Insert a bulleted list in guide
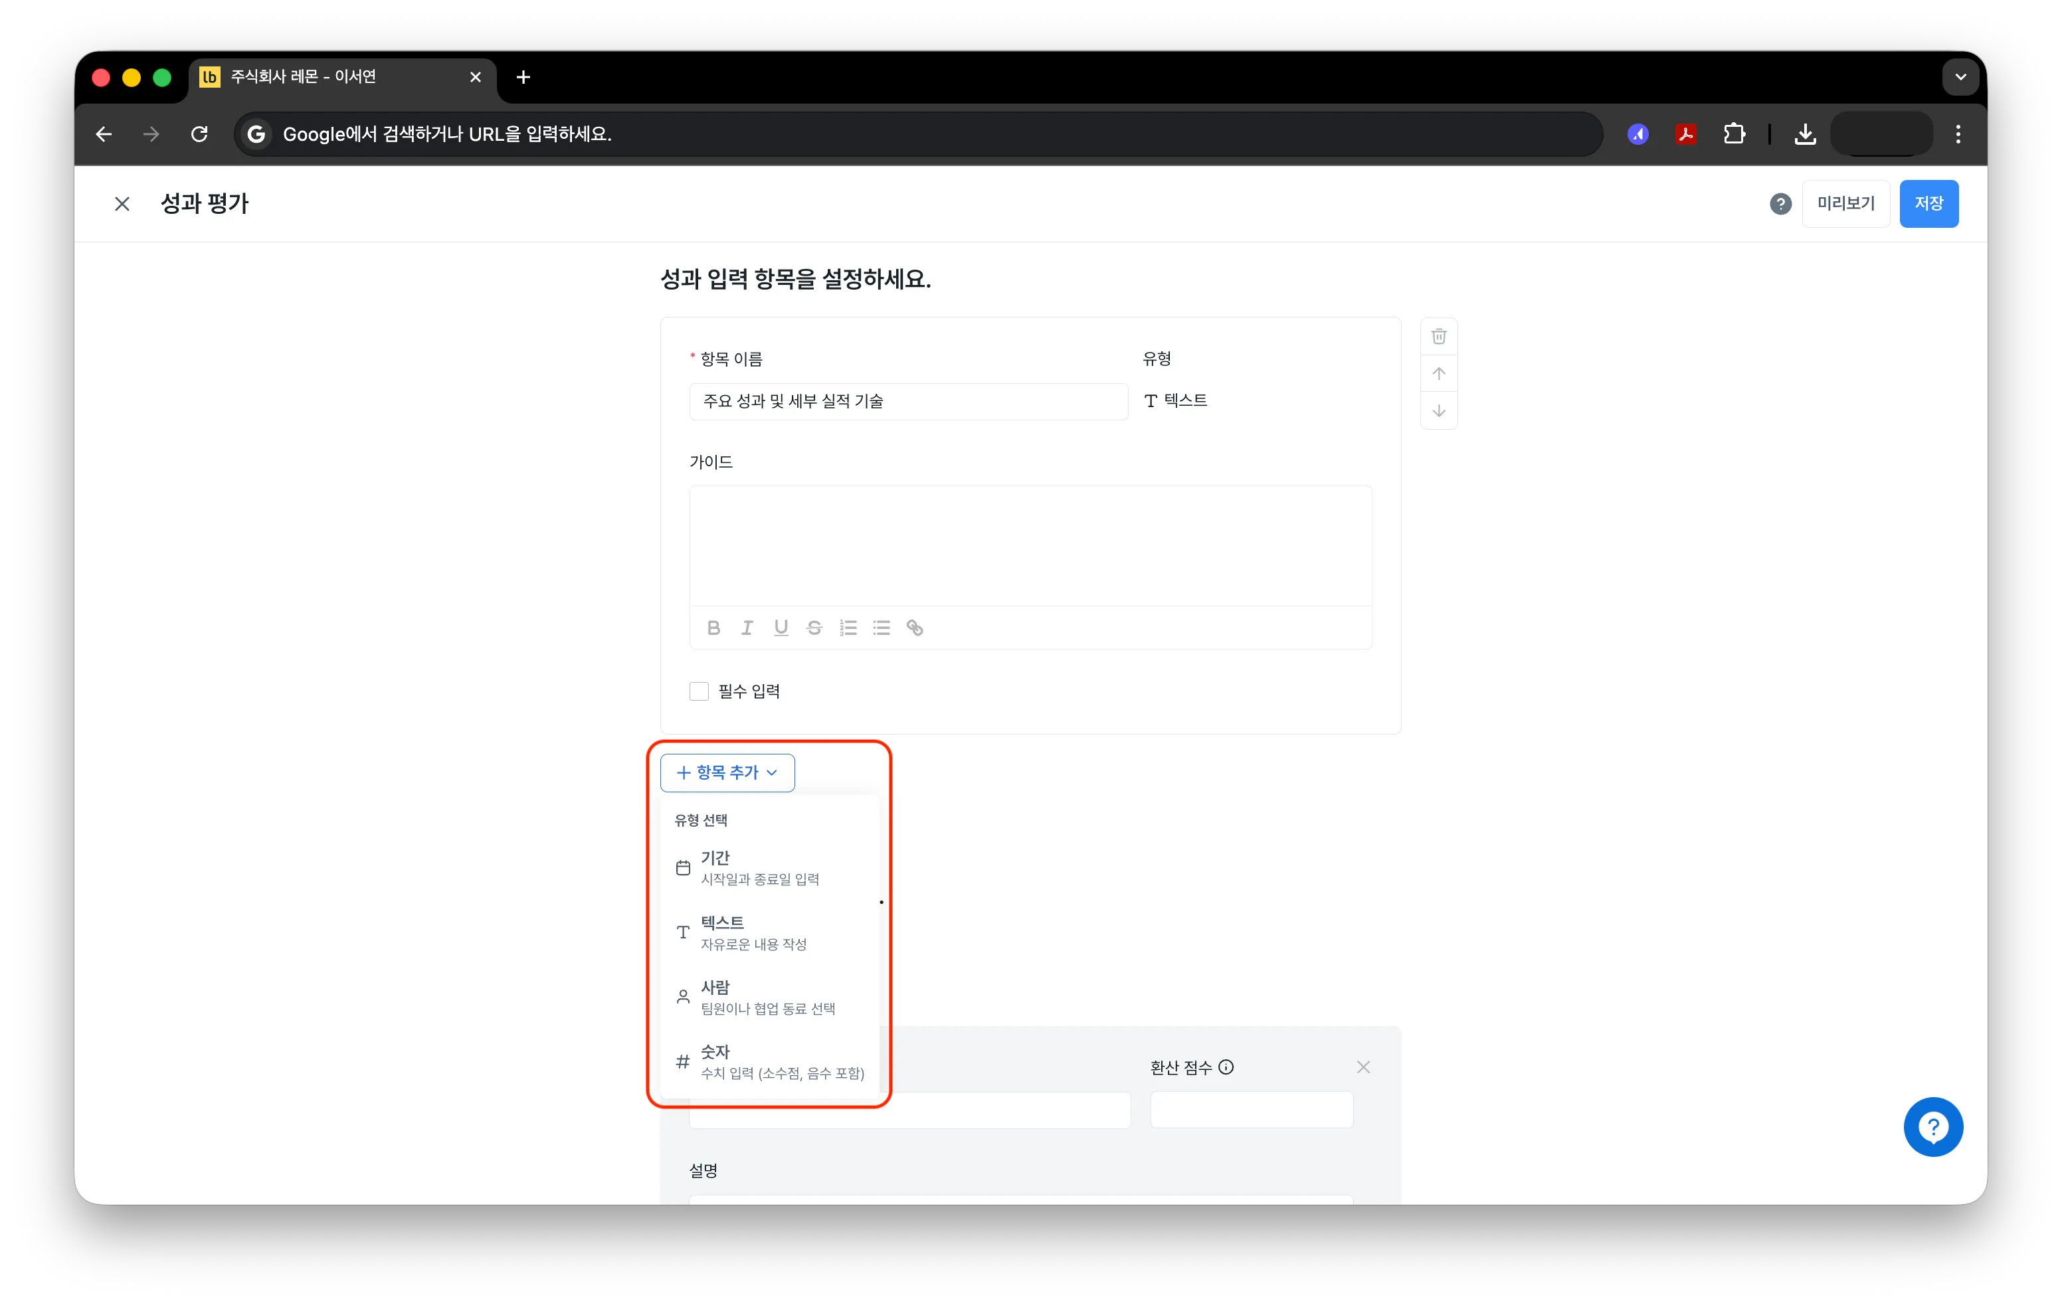 coord(881,628)
